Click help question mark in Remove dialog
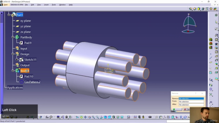The height and width of the screenshot is (123, 219). [x=196, y=93]
